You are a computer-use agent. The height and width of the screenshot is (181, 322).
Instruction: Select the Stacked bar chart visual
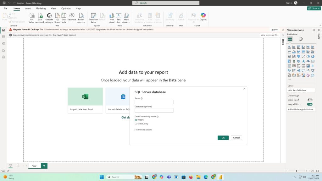tap(289, 47)
